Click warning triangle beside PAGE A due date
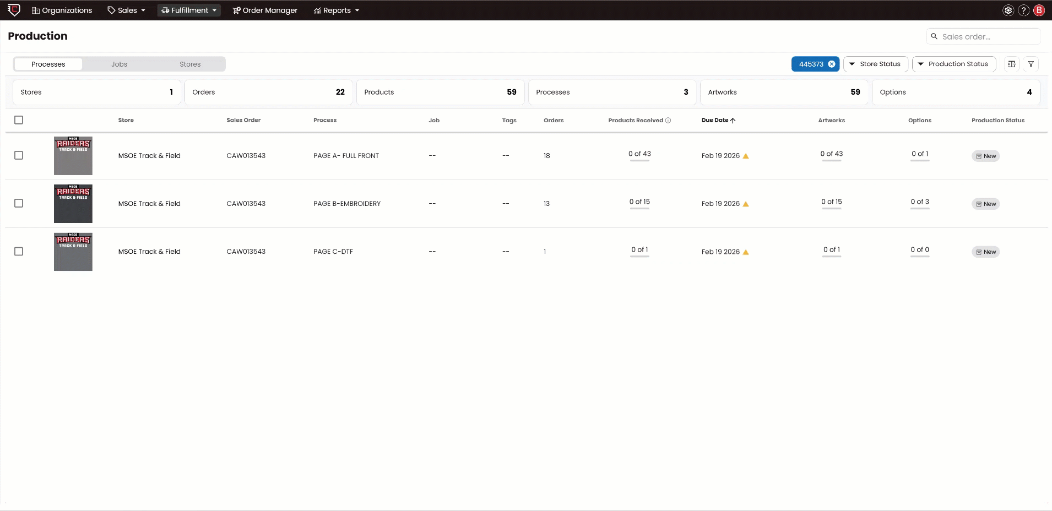The width and height of the screenshot is (1052, 511). (x=746, y=156)
